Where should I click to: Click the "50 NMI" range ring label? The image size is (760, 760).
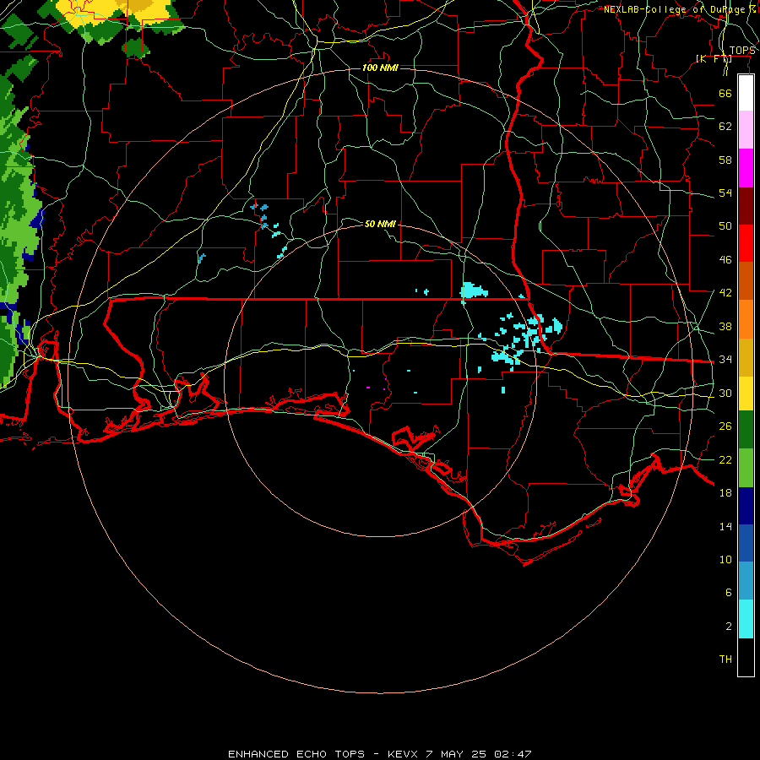[x=380, y=224]
